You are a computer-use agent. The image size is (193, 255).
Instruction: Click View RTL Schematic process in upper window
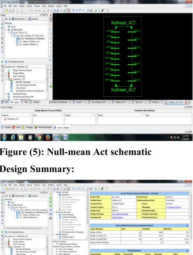point(23,82)
